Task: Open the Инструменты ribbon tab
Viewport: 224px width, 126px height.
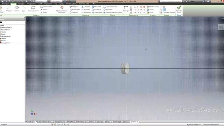Action: [x=31, y=4]
